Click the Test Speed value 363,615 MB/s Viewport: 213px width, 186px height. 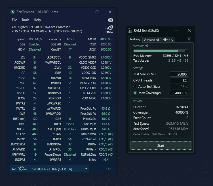coord(177,123)
